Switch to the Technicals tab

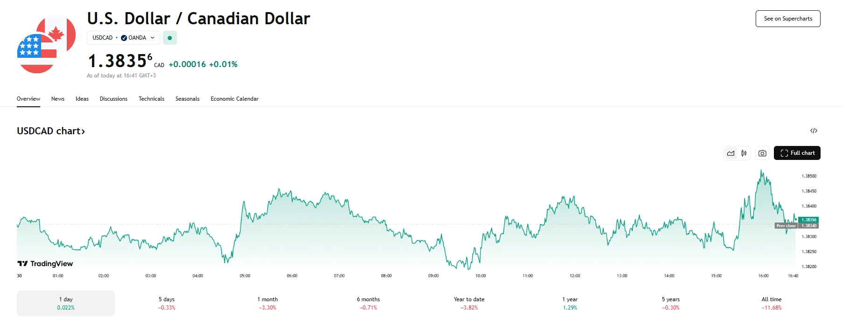coord(151,99)
